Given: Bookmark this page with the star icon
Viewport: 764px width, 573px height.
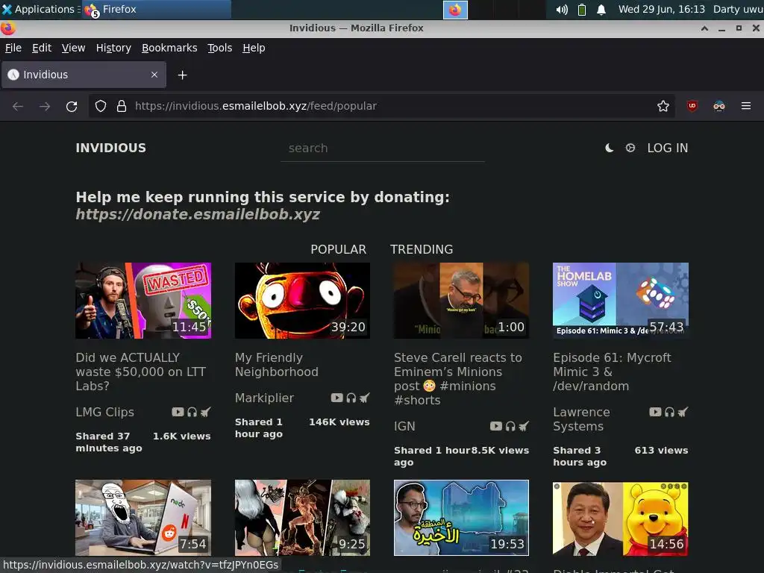Looking at the screenshot, I should pyautogui.click(x=663, y=106).
